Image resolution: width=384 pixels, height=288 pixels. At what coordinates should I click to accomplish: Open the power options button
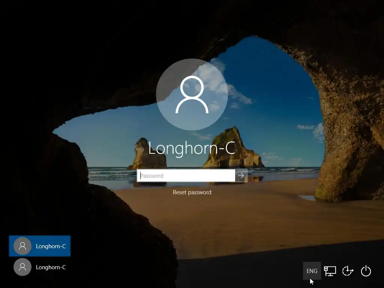tap(366, 271)
